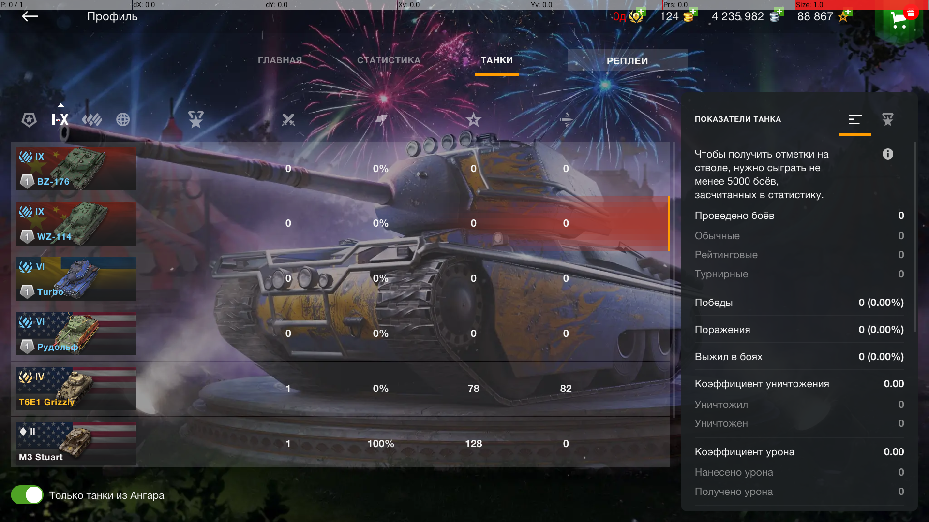Viewport: 929px width, 522px height.
Task: Select the T6E1 Grizzly tank thumbnail
Action: (76, 389)
